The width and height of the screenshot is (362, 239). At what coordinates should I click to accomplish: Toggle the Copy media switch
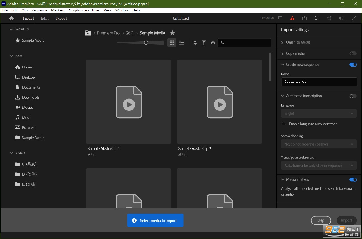[x=353, y=53]
